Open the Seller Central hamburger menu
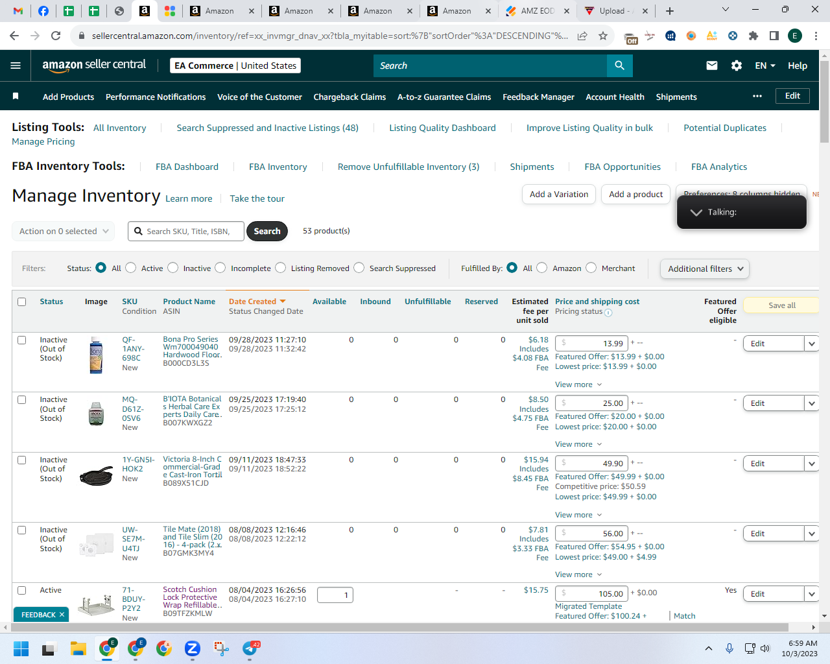This screenshot has width=830, height=664. (x=16, y=65)
